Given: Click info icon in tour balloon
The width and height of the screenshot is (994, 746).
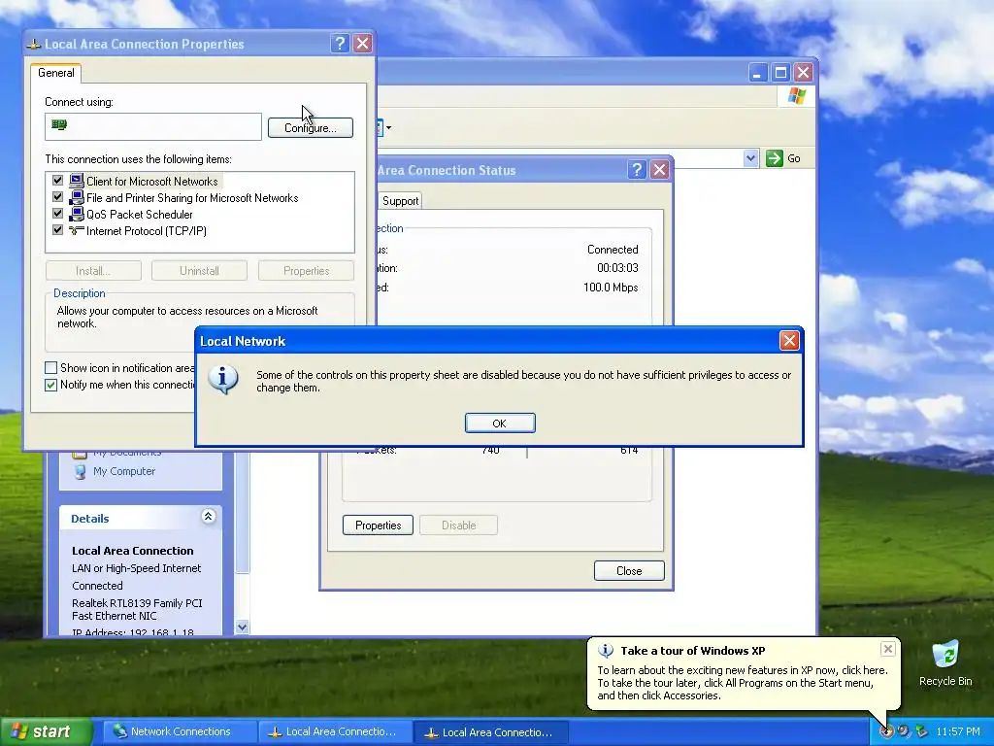Looking at the screenshot, I should (x=606, y=651).
